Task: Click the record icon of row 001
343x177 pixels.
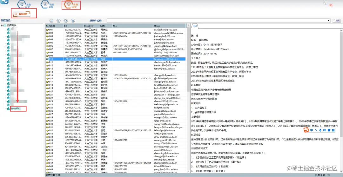Action: [x=47, y=29]
